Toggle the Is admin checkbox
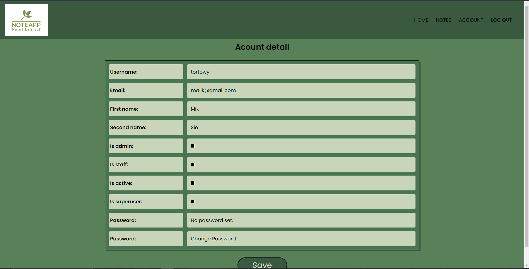 pyautogui.click(x=193, y=146)
